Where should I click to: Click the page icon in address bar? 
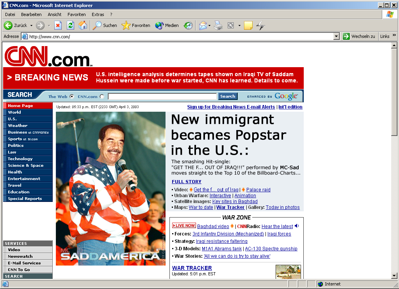(25, 36)
